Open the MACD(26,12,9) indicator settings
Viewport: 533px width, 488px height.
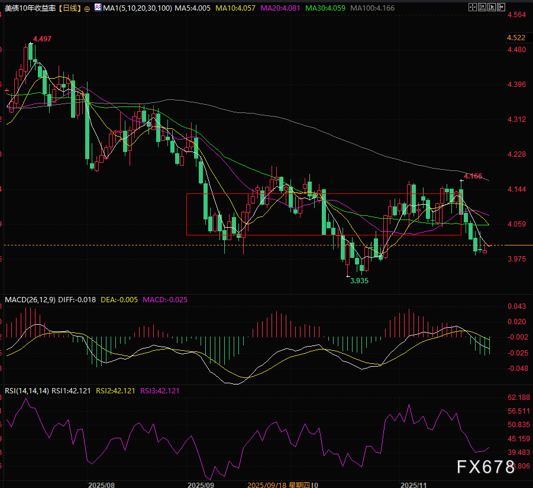30,300
